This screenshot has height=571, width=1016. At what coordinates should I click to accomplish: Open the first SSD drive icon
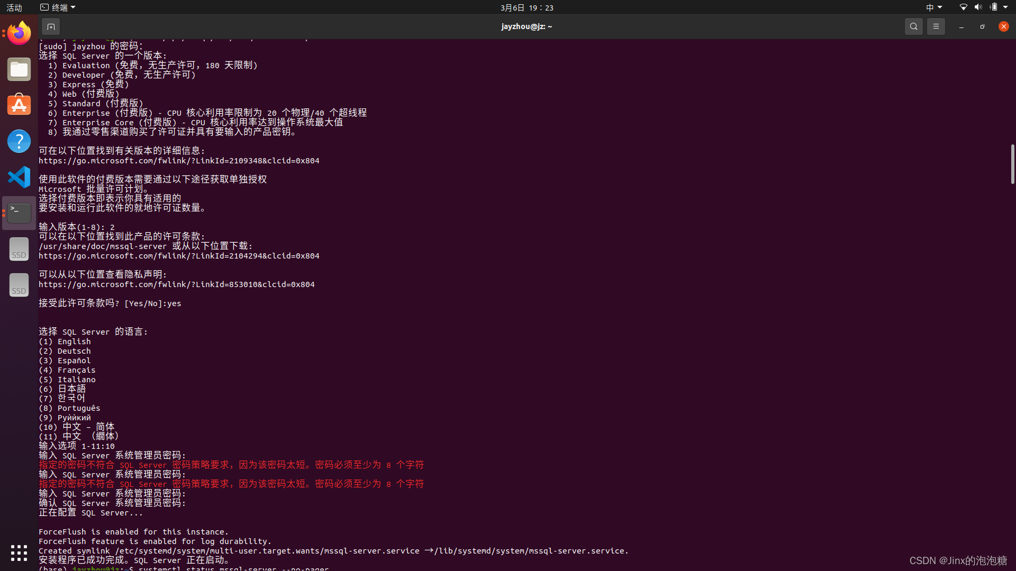pyautogui.click(x=19, y=249)
